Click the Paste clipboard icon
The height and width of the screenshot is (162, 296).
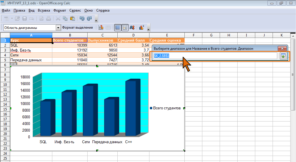coord(73,19)
